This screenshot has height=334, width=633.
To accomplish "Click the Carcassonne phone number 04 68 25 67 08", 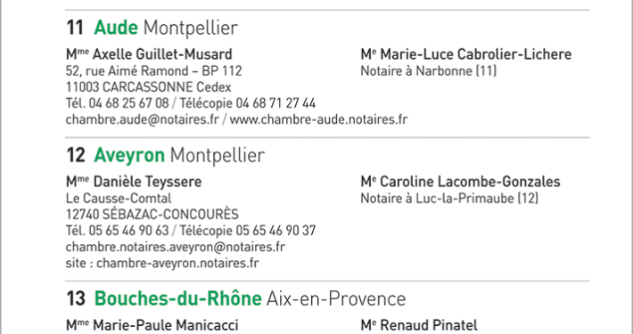I will click(x=128, y=103).
